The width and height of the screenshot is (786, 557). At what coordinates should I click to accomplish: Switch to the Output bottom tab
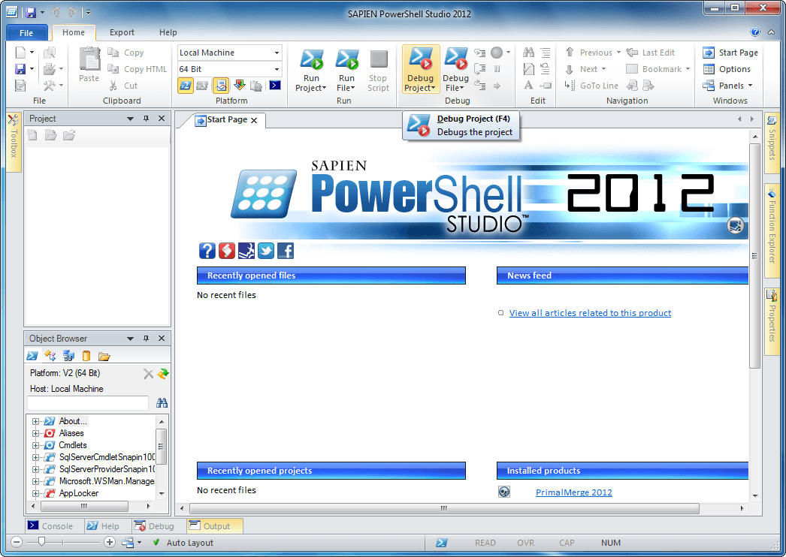pos(215,526)
